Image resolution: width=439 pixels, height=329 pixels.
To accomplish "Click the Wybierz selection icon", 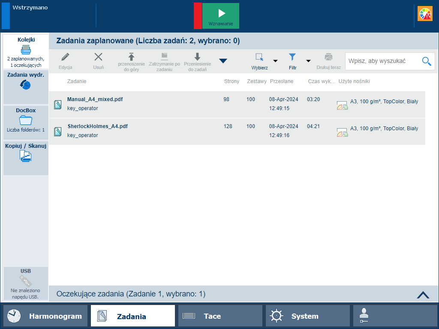I will (259, 57).
